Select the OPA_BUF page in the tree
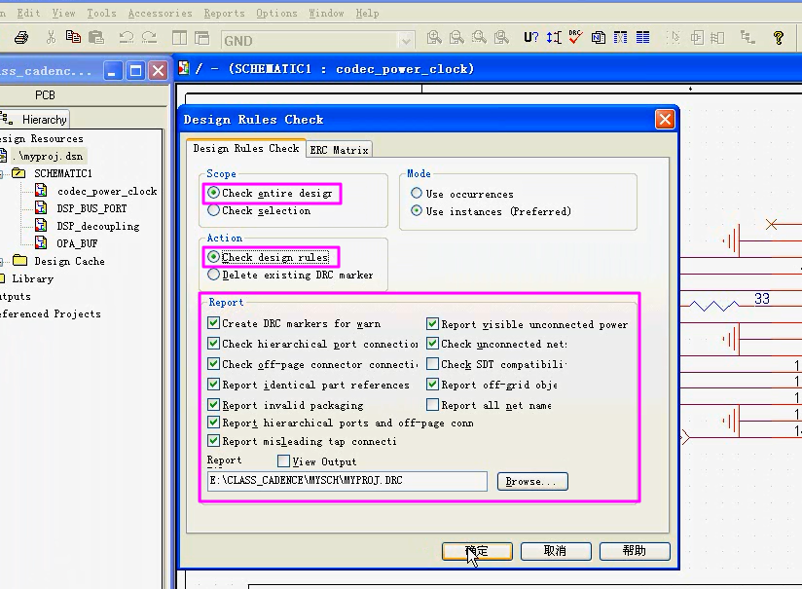802x589 pixels. (x=78, y=243)
